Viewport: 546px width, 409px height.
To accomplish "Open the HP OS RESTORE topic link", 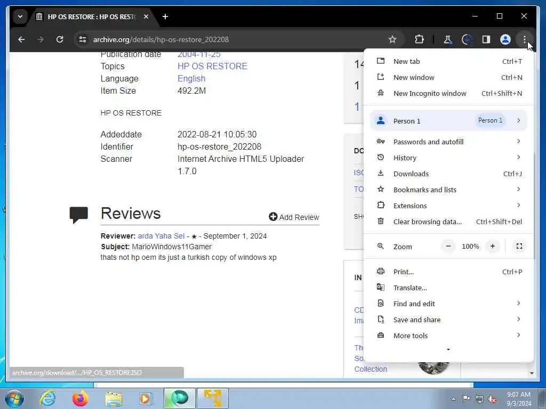I will pos(212,66).
